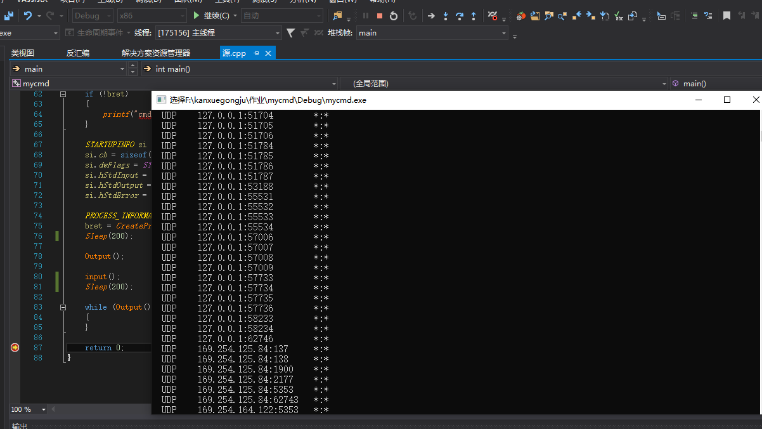Open the (全局范围) scope dropdown
The image size is (762, 429).
click(505, 83)
